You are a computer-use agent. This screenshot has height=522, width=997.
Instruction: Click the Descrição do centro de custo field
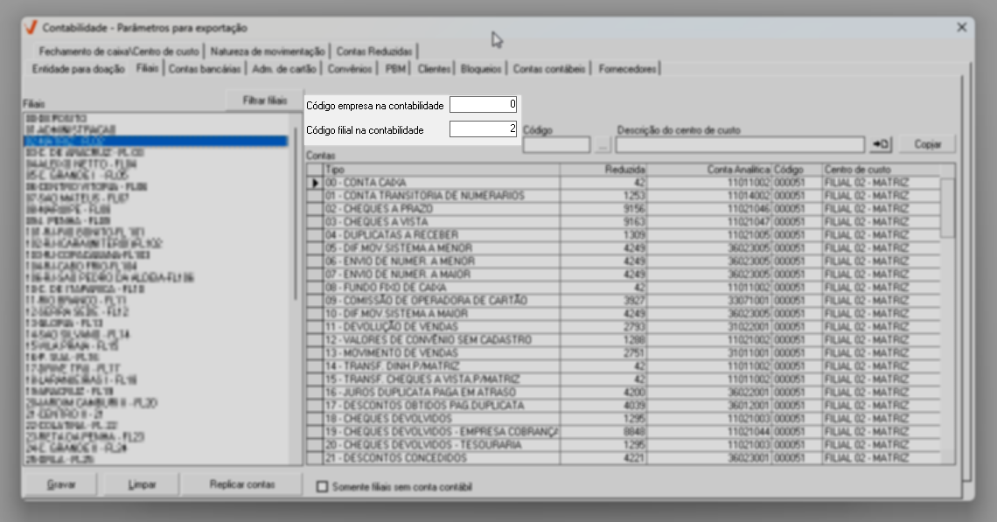click(740, 145)
